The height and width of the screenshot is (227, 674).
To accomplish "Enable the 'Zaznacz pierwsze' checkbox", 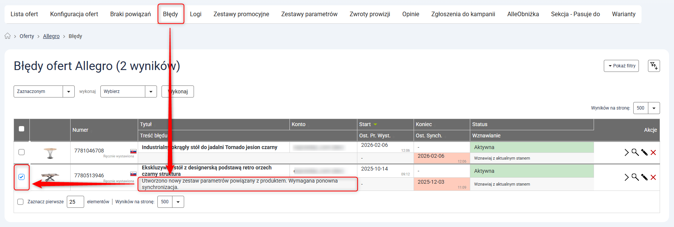I will (20, 202).
